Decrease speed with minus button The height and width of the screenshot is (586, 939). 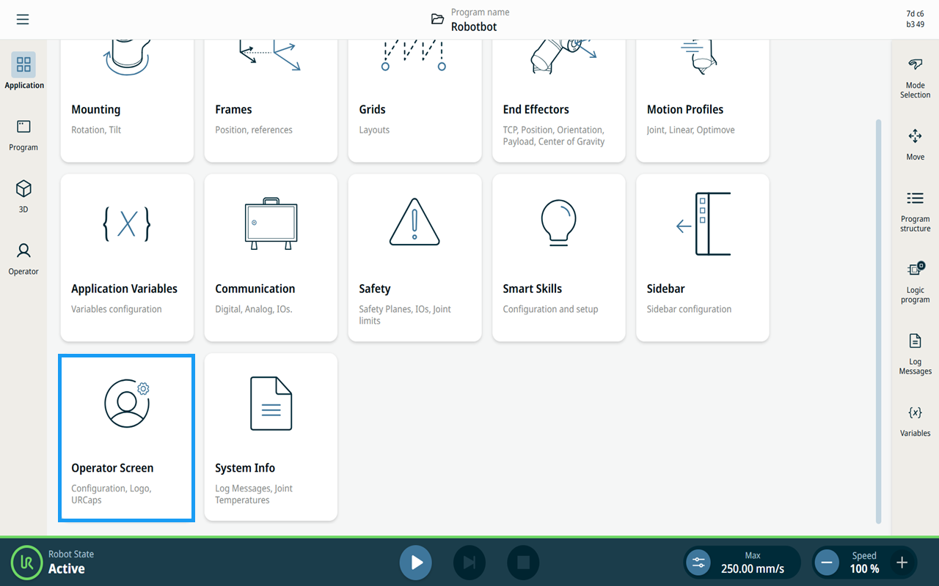coord(827,563)
